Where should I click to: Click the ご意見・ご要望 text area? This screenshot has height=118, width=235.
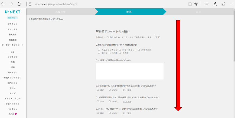pyautogui.click(x=130, y=71)
